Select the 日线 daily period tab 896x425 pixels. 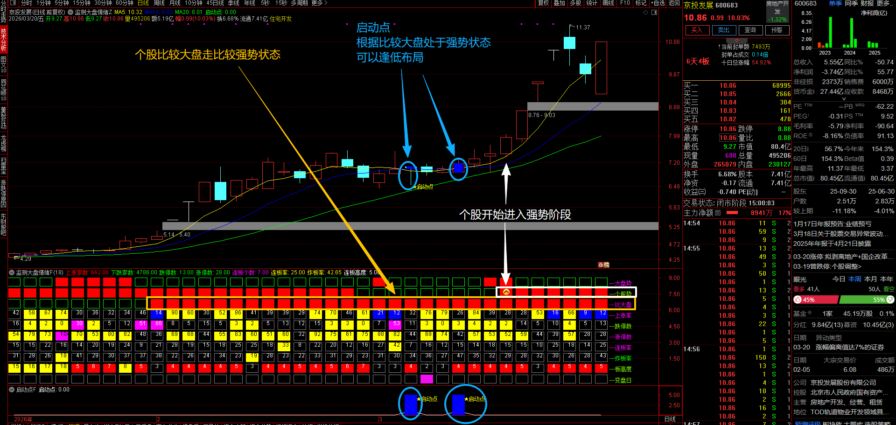(143, 3)
